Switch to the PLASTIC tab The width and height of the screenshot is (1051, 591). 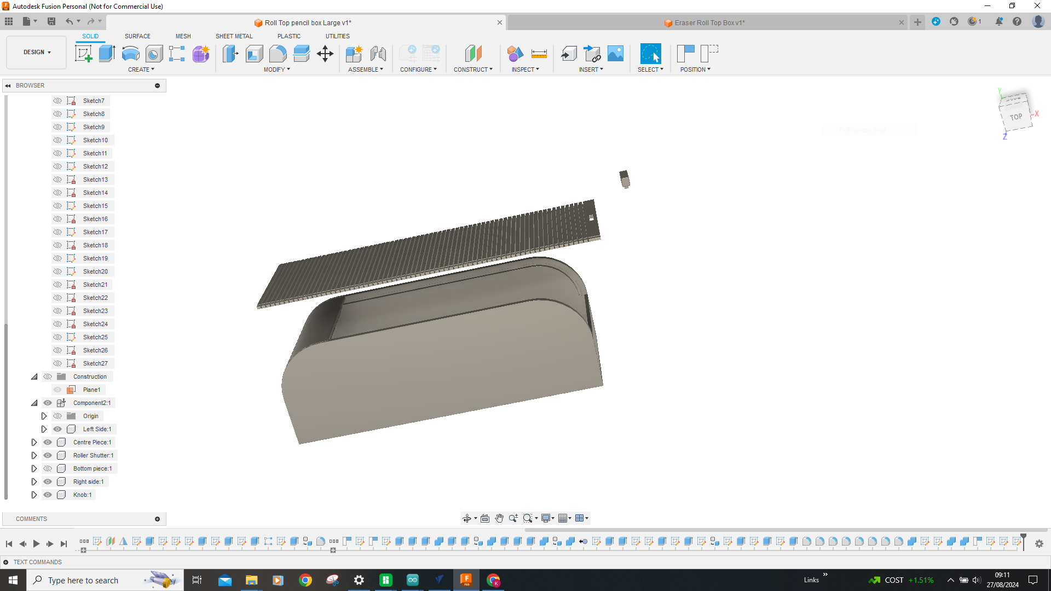tap(288, 36)
